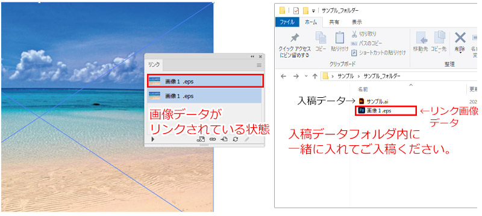Viewport: 482px width, 216px height.
Task: Click the Explorer title bar folder icon
Action: (282, 10)
